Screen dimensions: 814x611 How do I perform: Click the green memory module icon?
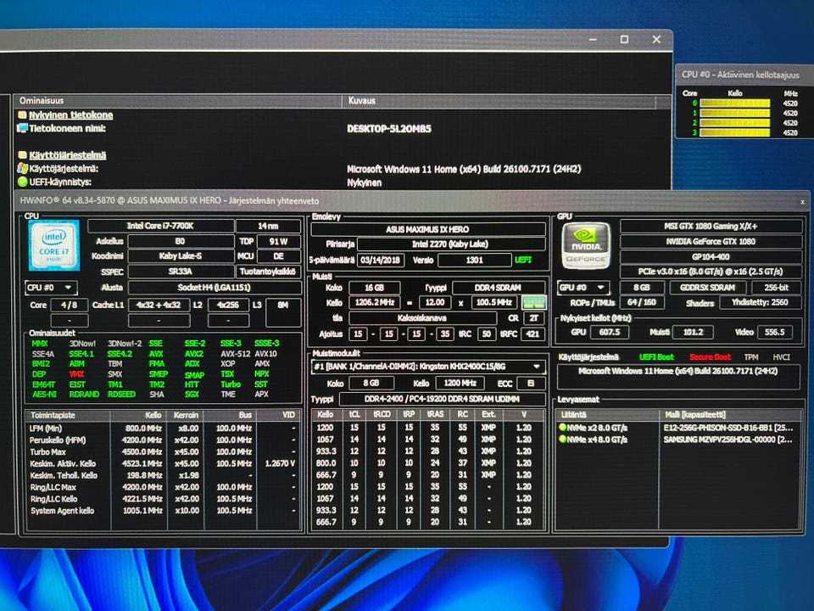pyautogui.click(x=533, y=303)
